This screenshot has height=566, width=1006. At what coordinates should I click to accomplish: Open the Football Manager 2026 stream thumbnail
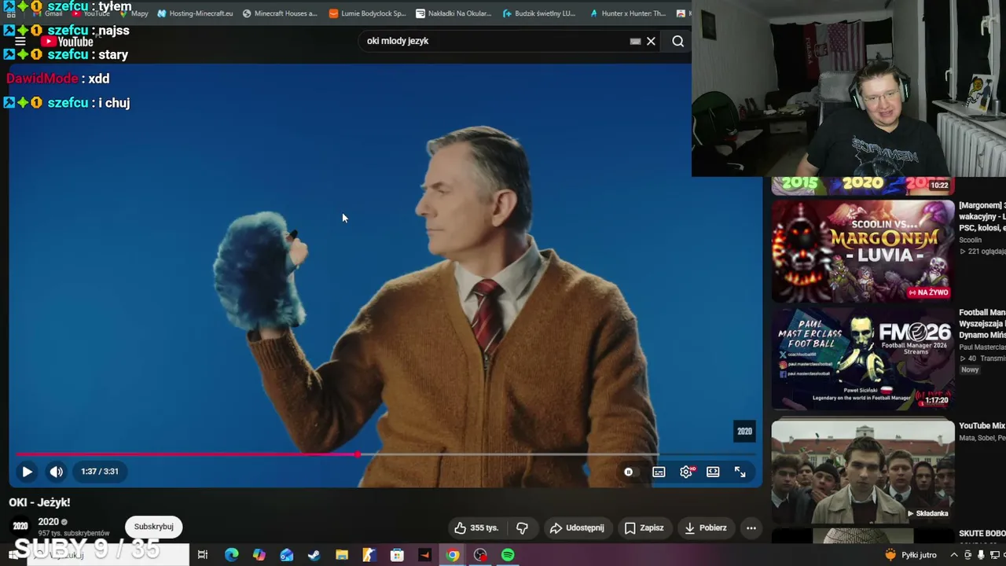coord(863,358)
